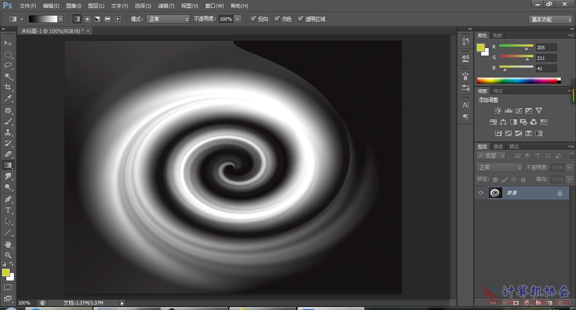Open the 基本功能 workspace dropdown
Screen dimensions: 576x310
click(551, 19)
